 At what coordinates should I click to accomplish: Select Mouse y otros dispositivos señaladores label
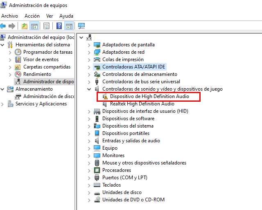point(144,162)
